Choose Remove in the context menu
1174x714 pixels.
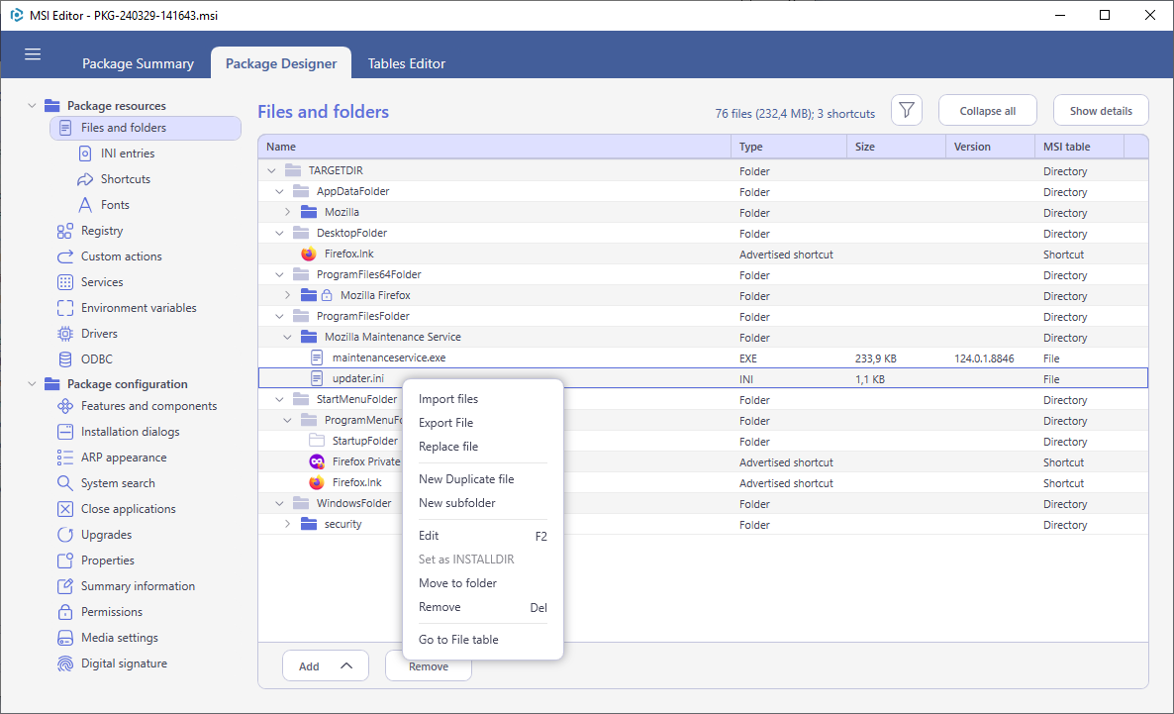483,607
